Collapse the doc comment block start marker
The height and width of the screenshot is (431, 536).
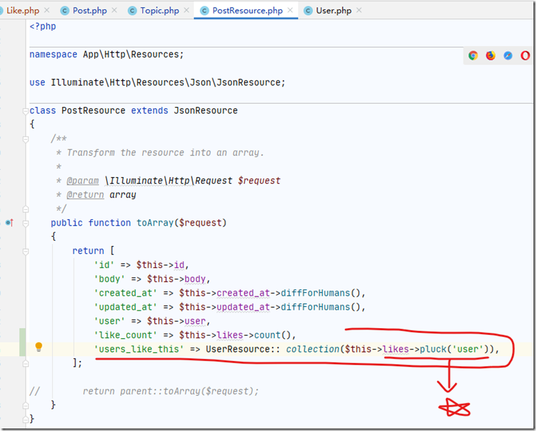pos(26,139)
